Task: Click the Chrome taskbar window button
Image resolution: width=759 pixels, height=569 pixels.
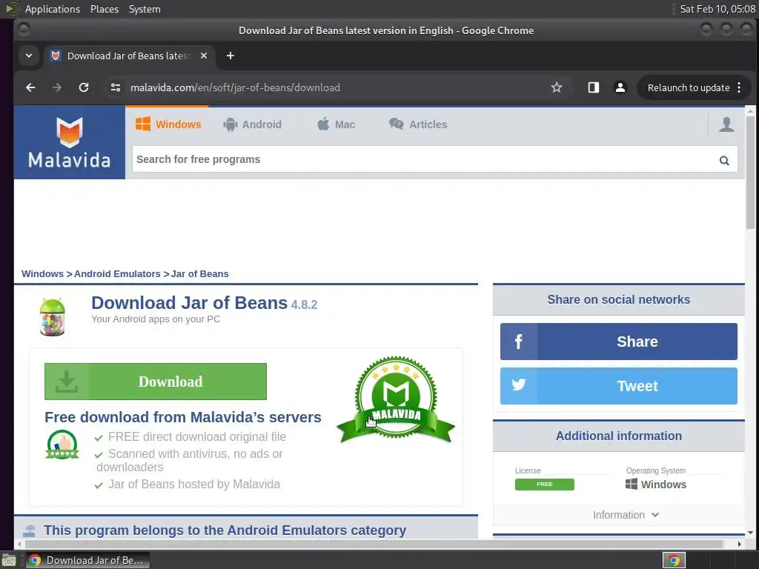Action: click(87, 560)
